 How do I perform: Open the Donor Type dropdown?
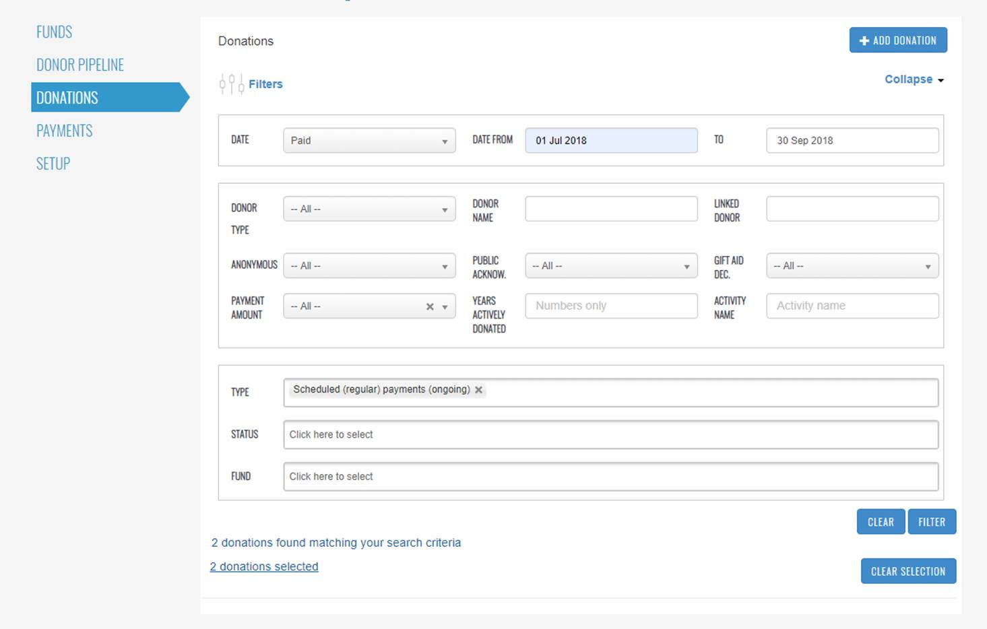tap(369, 209)
